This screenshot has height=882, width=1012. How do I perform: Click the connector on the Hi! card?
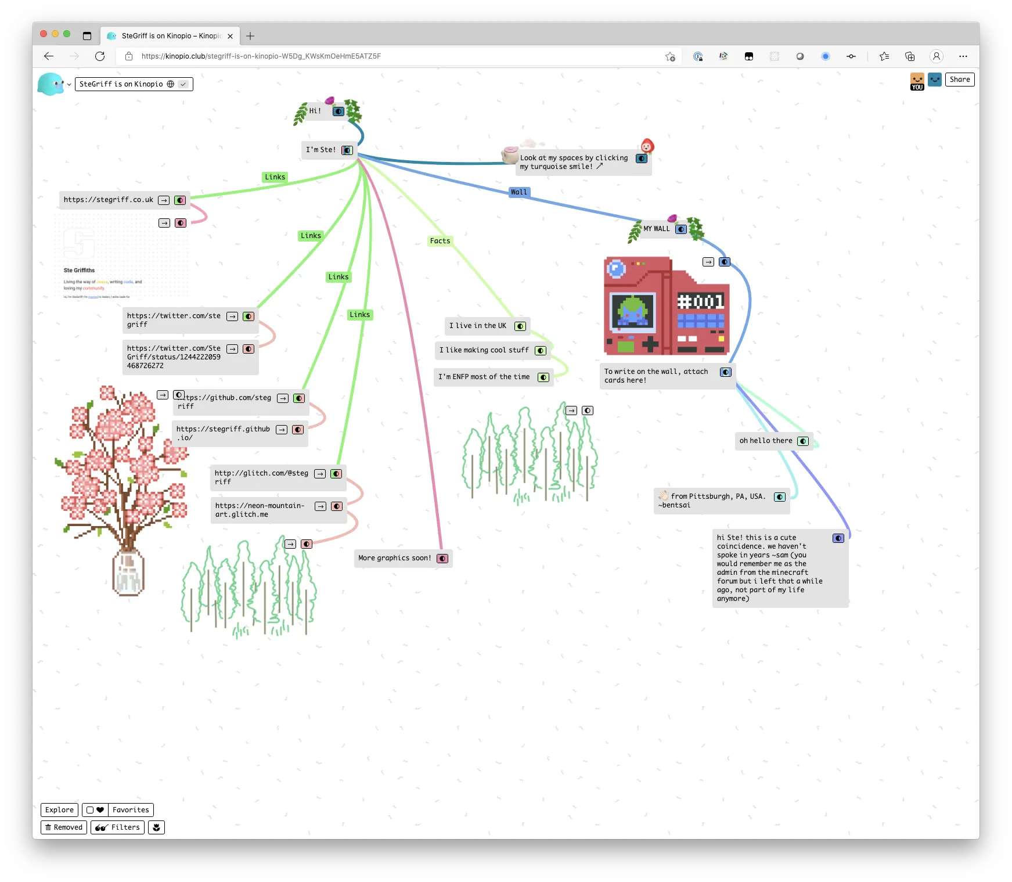click(x=338, y=111)
